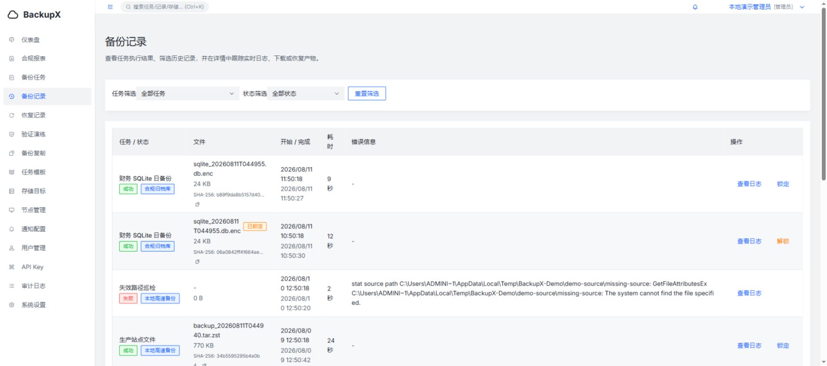Image resolution: width=827 pixels, height=366 pixels.
Task: Click the 本地演示管理员 user name
Action: pyautogui.click(x=750, y=7)
